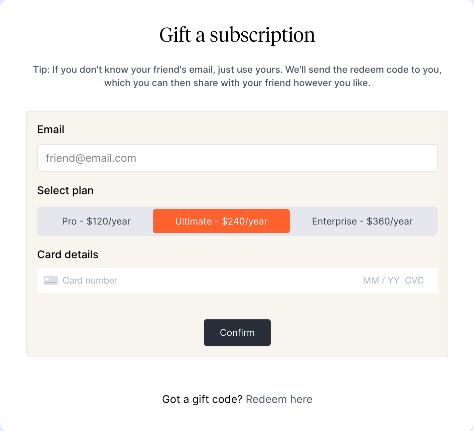The width and height of the screenshot is (474, 431).
Task: Click the 'Got a gift code?' text
Action: [x=202, y=399]
